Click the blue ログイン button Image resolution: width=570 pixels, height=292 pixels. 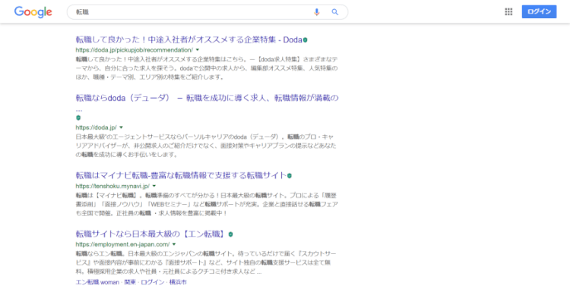tap(539, 11)
